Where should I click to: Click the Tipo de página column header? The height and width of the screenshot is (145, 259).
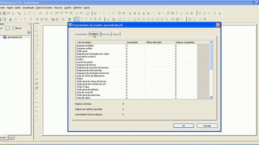(x=100, y=42)
